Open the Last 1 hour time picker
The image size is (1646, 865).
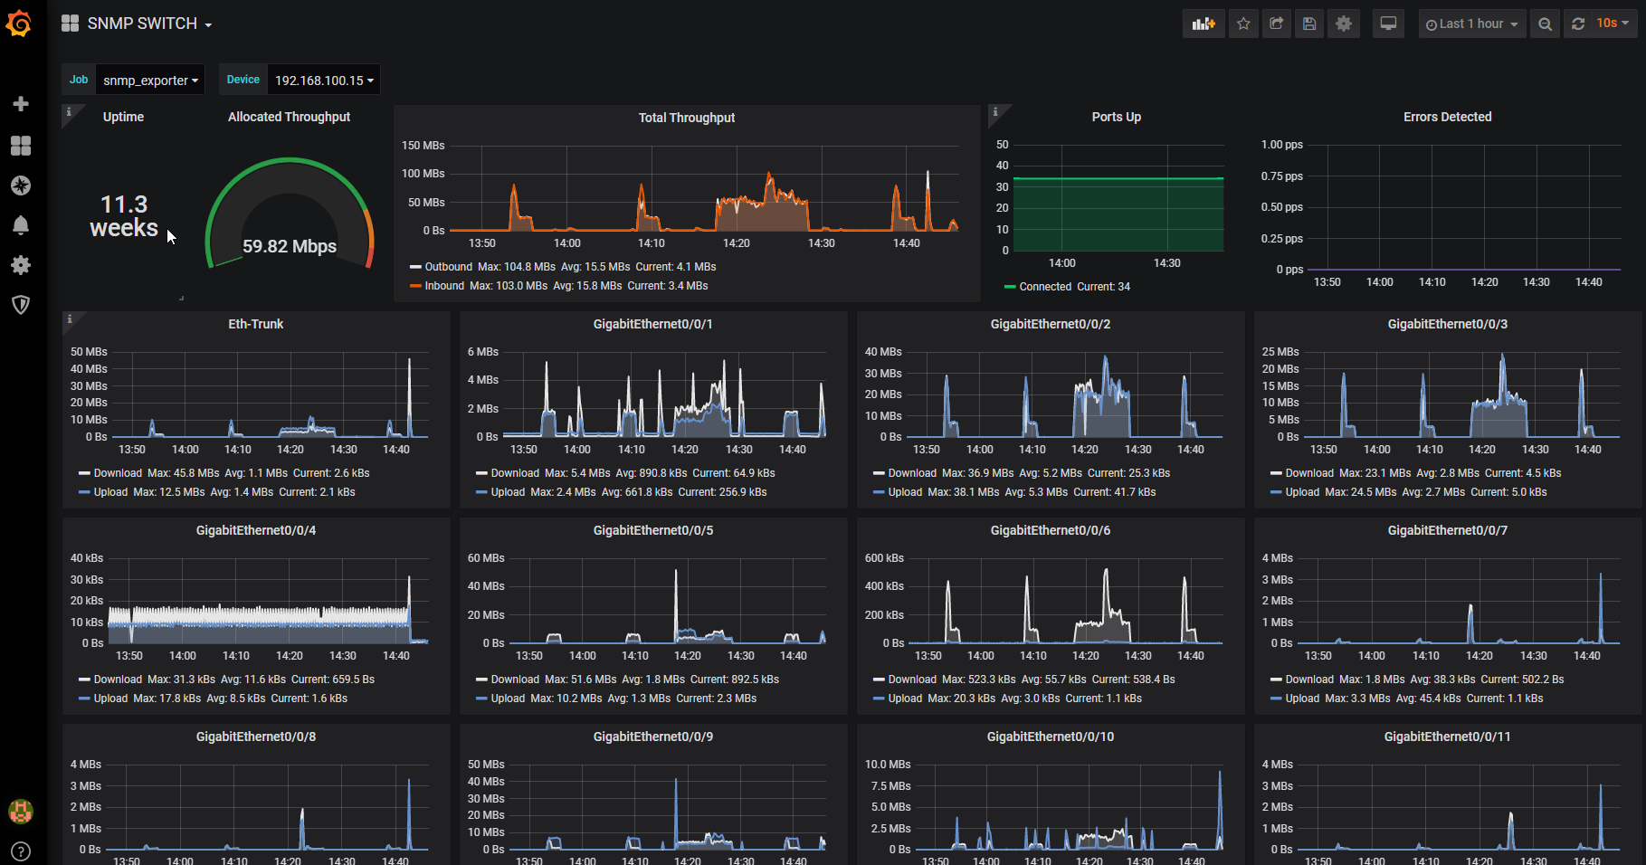click(1471, 24)
